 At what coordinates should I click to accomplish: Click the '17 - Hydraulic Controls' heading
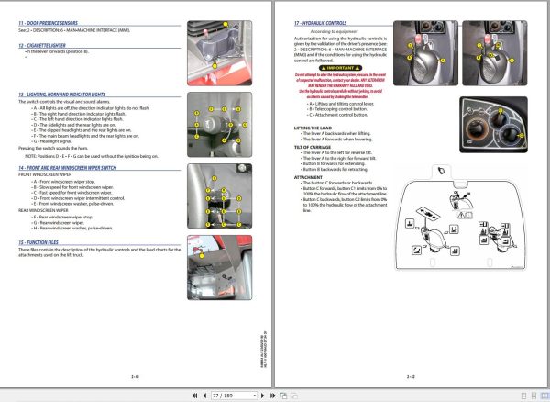tap(320, 23)
